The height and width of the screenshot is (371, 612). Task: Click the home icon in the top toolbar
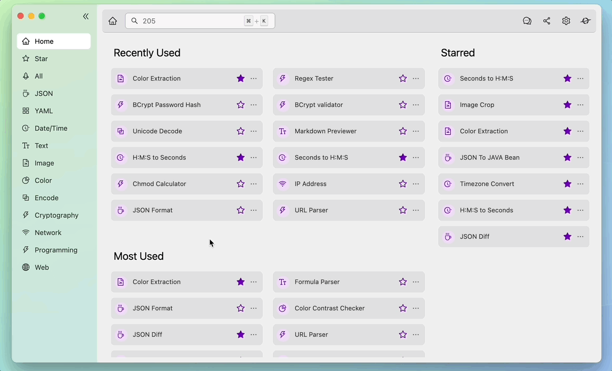[113, 21]
